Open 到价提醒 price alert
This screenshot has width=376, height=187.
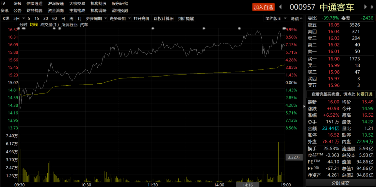(186, 19)
